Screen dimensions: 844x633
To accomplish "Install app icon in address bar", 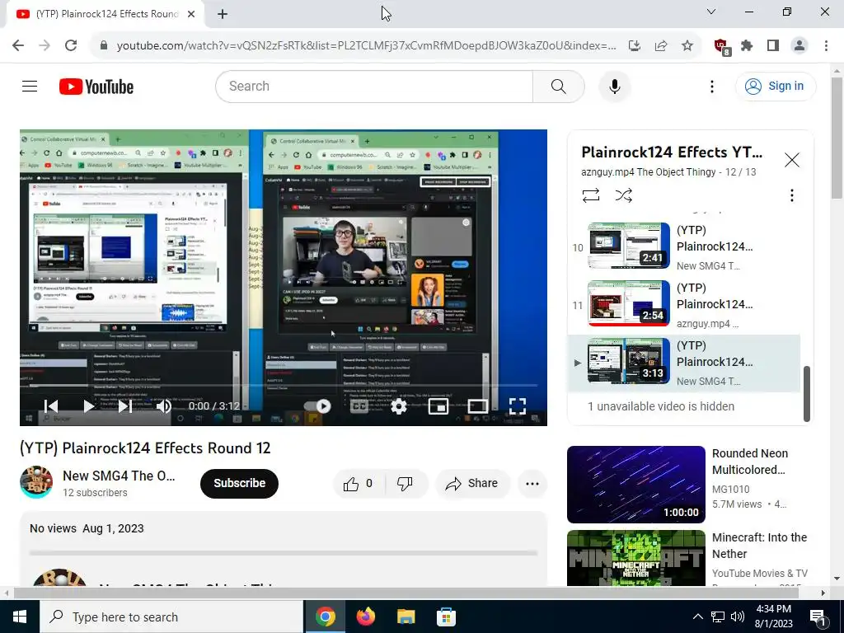I will click(635, 46).
